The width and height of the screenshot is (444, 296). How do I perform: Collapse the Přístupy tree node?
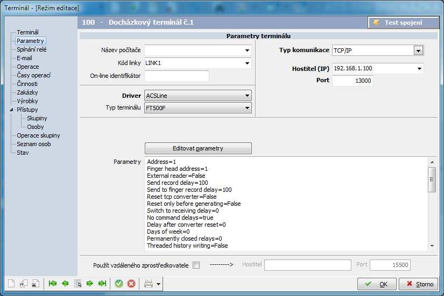(x=11, y=110)
